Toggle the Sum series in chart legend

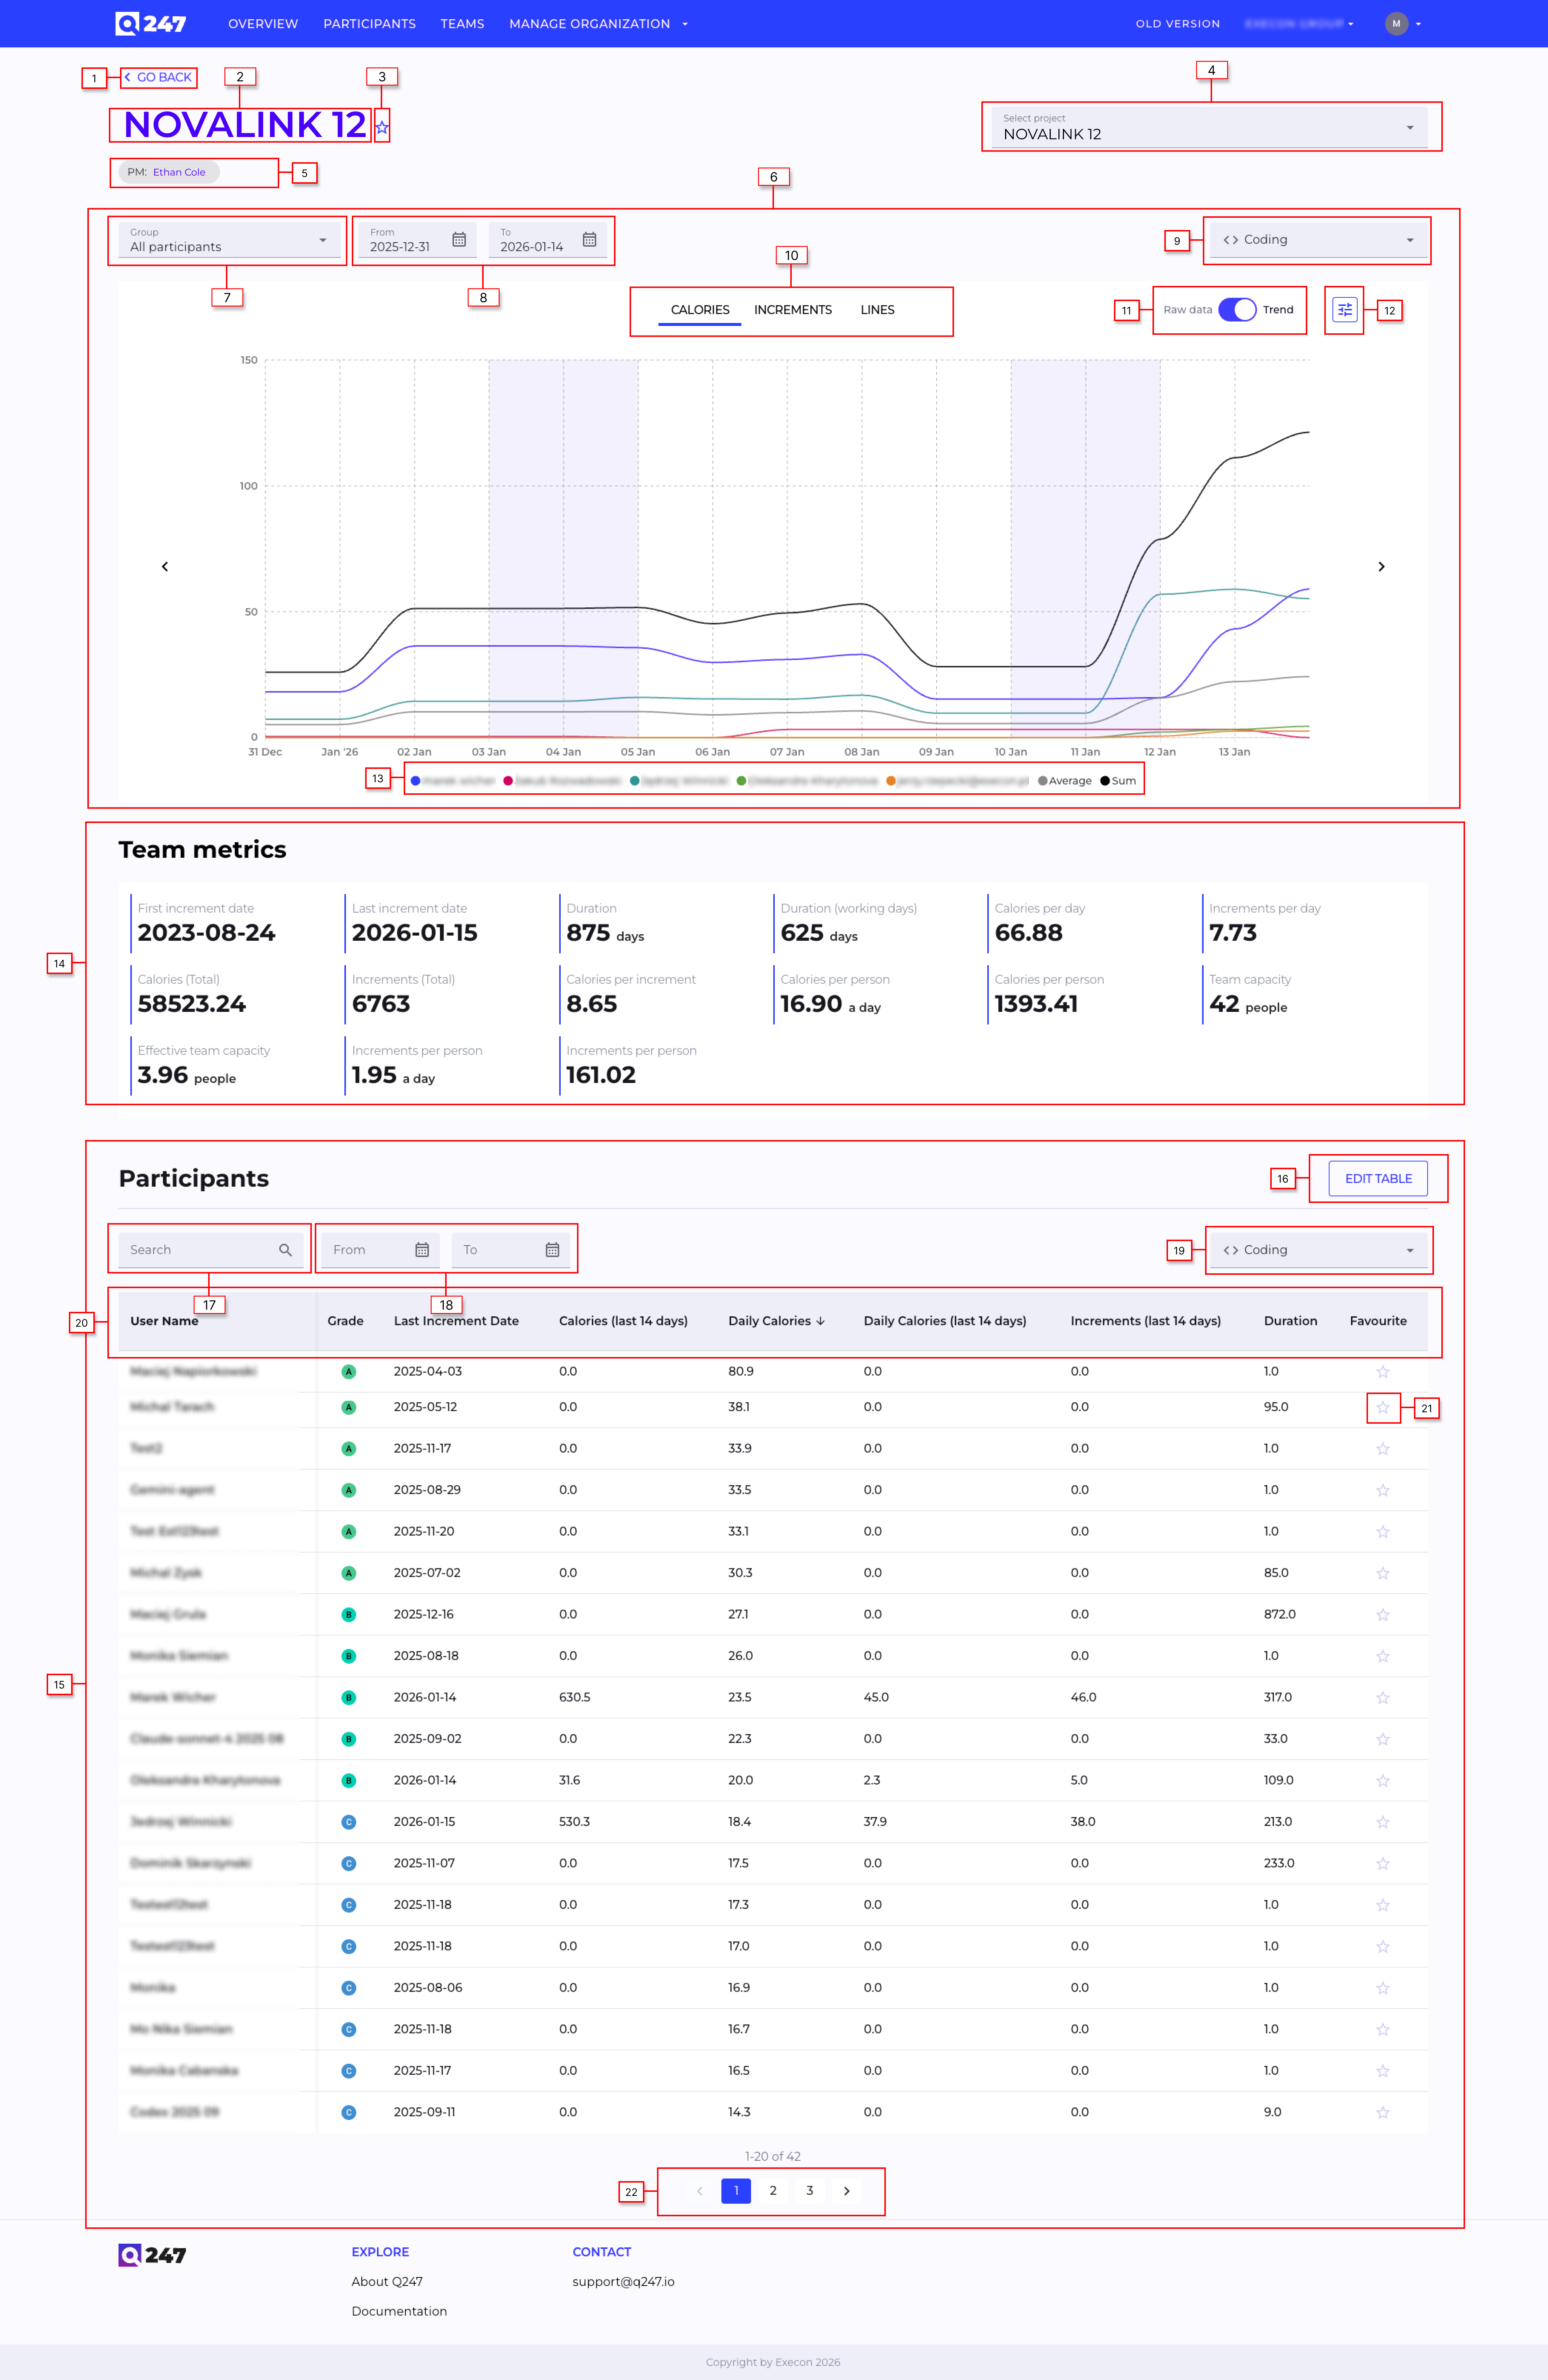click(x=1118, y=781)
